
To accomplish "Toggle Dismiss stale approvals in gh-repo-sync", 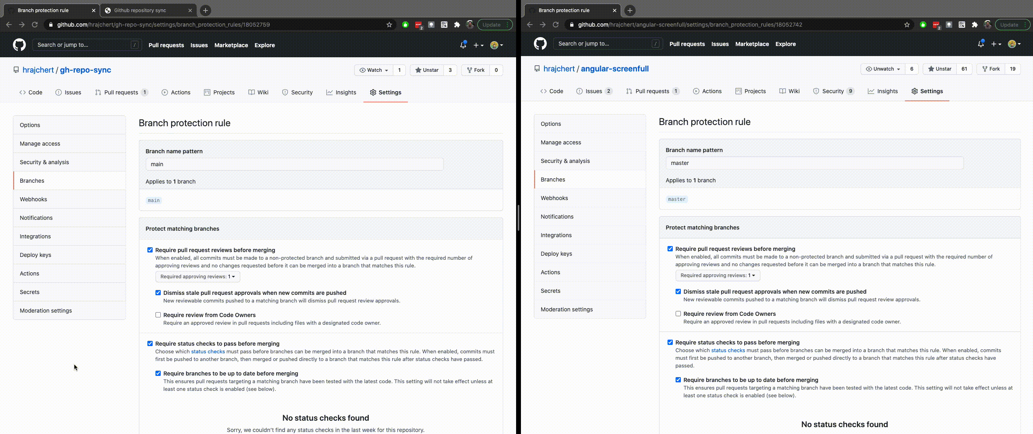I will click(x=158, y=293).
